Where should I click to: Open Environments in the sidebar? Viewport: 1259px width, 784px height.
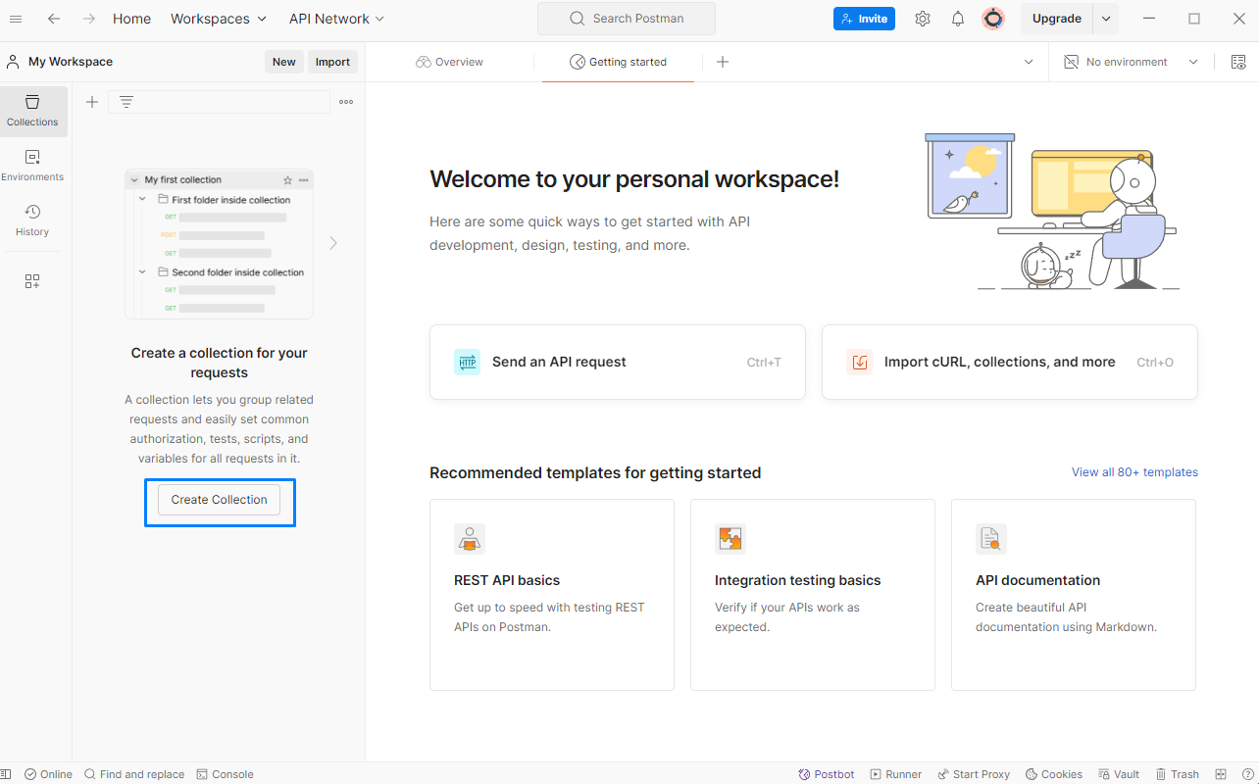point(32,166)
